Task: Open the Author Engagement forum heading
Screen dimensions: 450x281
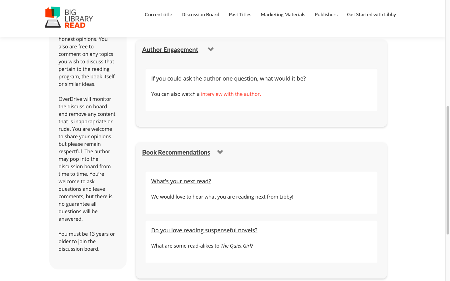Action: [x=170, y=50]
